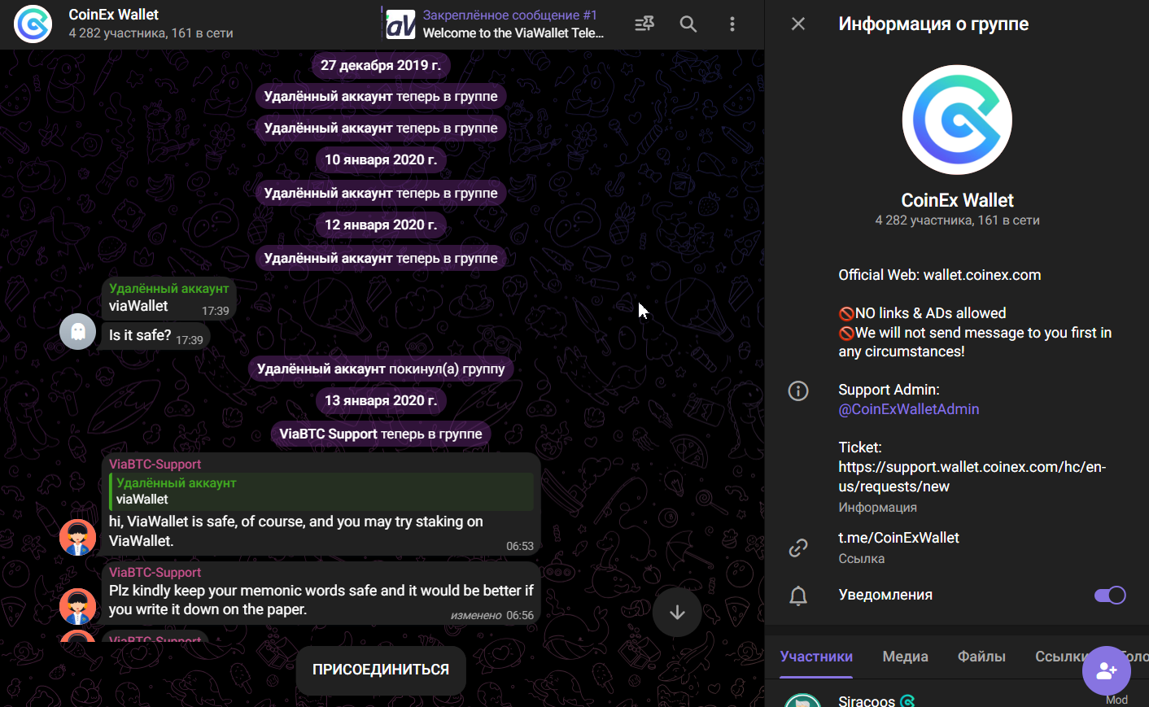Click 'Удалённый аккаунт покинул(а) группу' notice
The height and width of the screenshot is (707, 1149).
click(381, 369)
